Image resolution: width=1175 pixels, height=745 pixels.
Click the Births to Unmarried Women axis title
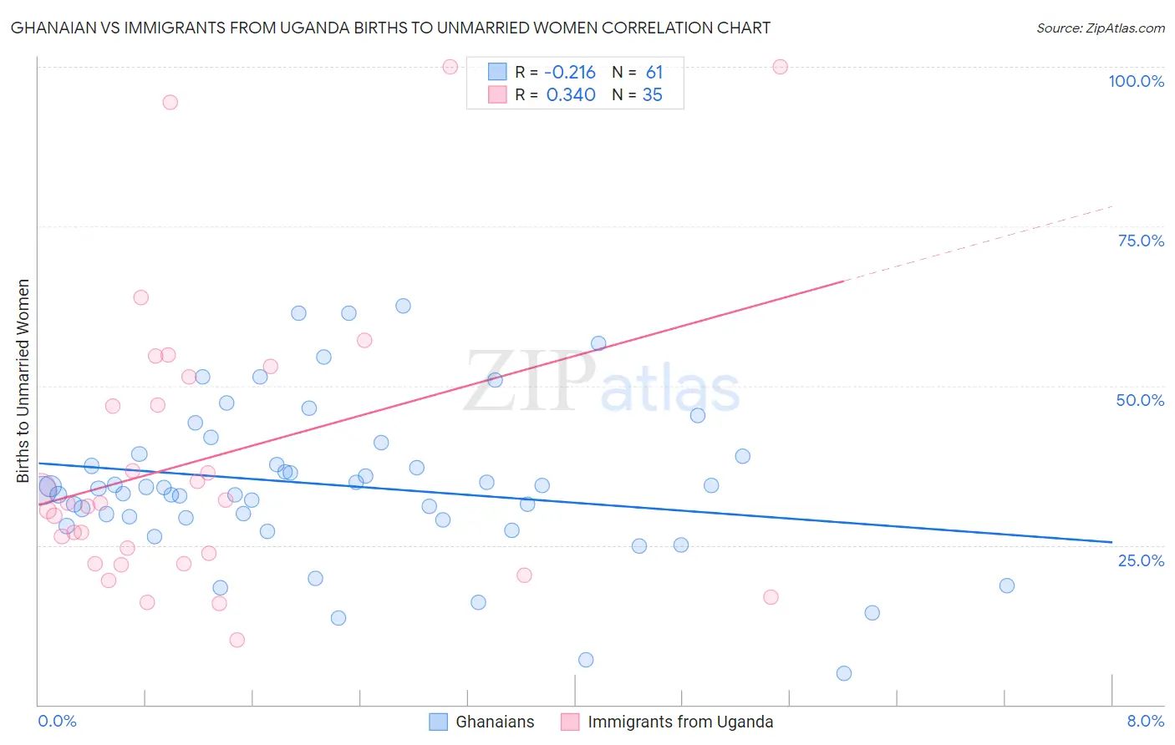(23, 381)
